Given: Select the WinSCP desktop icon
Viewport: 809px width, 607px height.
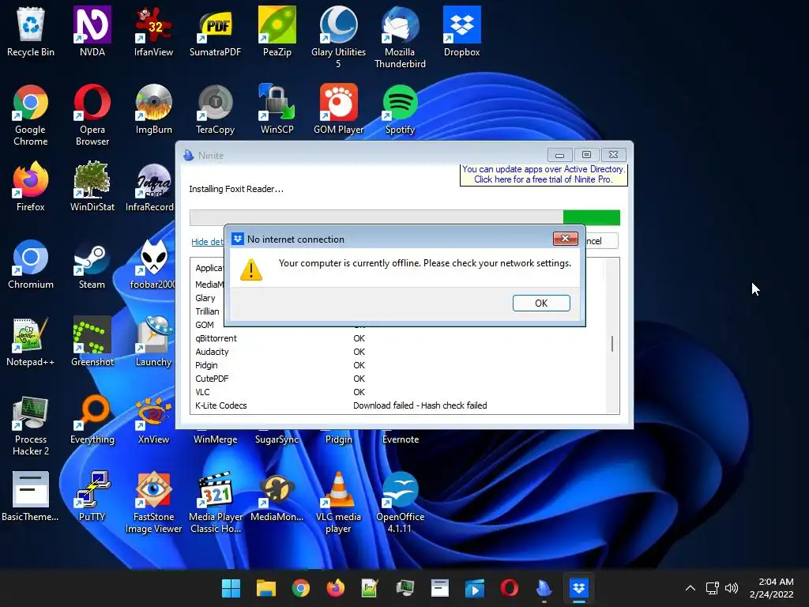Looking at the screenshot, I should tap(277, 109).
